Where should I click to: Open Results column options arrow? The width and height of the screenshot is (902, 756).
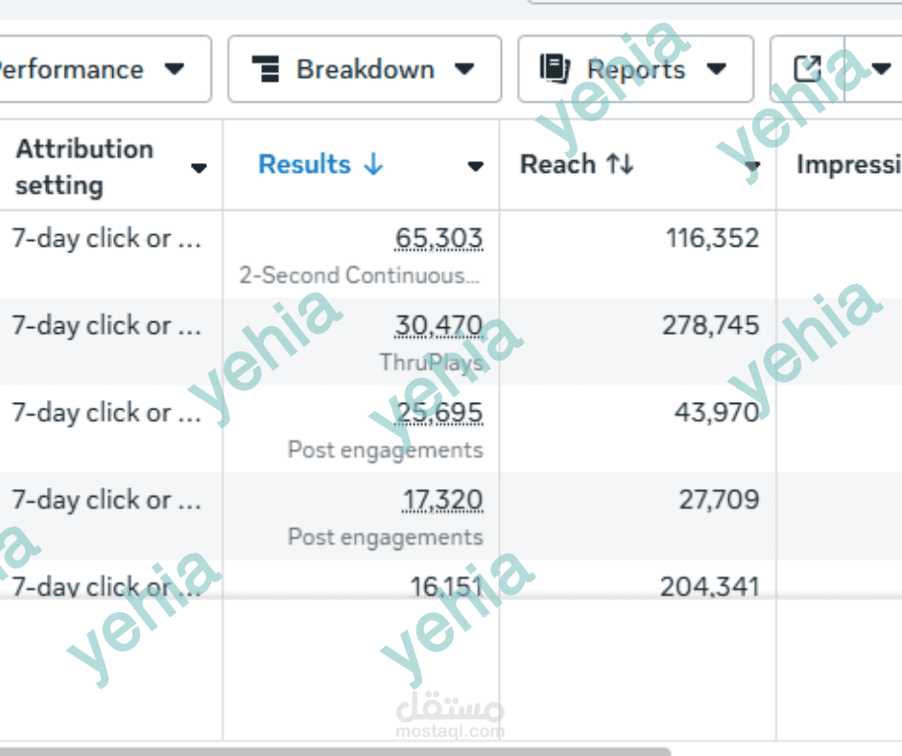click(475, 166)
